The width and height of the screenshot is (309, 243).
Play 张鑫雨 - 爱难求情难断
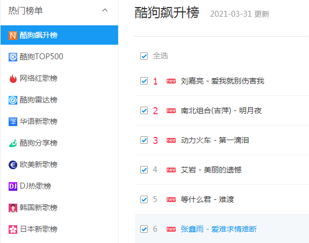pos(219,229)
